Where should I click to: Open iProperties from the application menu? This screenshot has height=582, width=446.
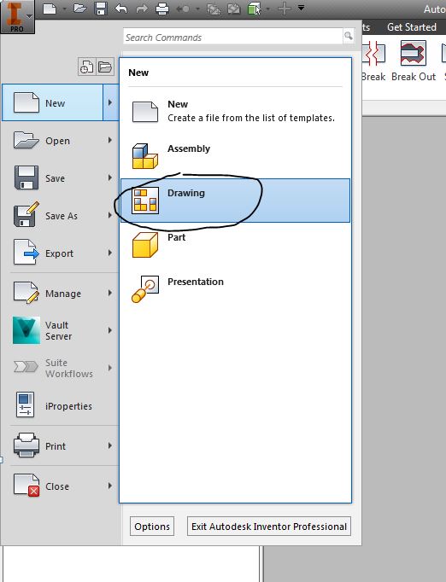(x=60, y=405)
